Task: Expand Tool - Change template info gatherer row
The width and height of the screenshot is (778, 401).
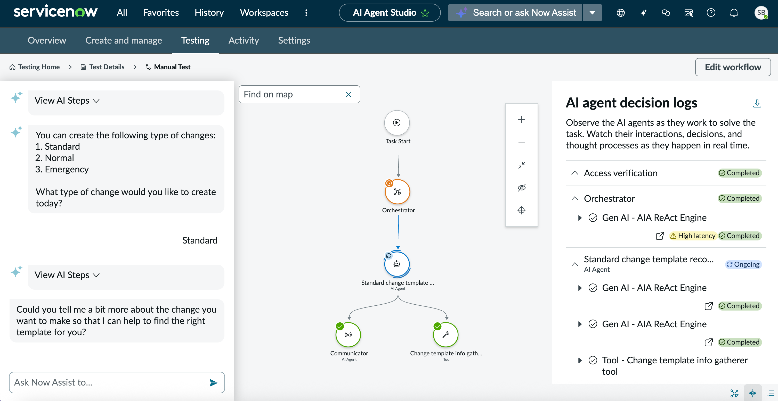Action: pos(580,360)
